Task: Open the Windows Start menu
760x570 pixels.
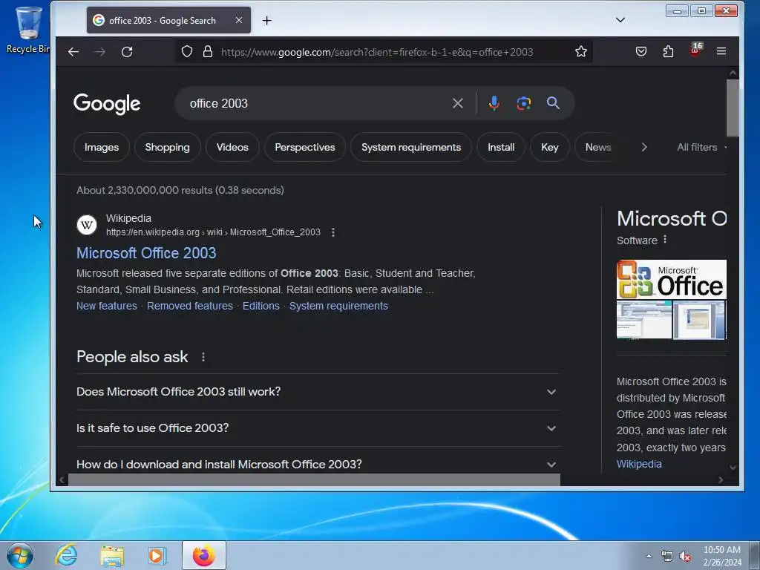Action: point(20,555)
